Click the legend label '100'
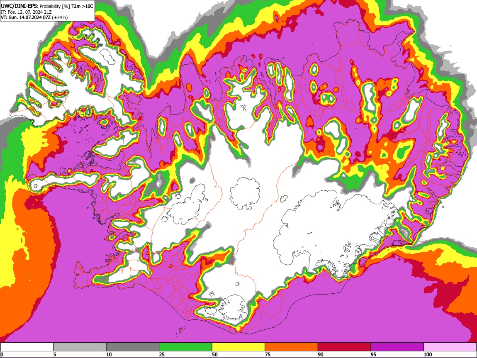The image size is (477, 358). [x=428, y=354]
